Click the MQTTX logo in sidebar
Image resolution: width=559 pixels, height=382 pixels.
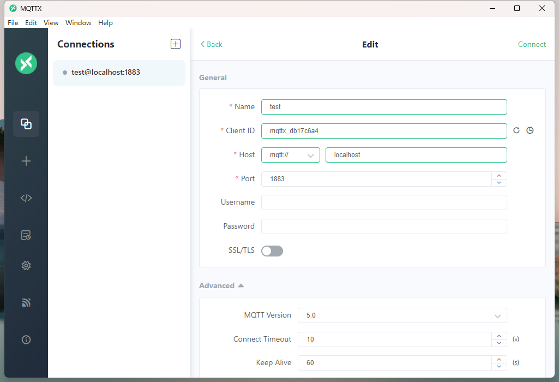(x=26, y=63)
